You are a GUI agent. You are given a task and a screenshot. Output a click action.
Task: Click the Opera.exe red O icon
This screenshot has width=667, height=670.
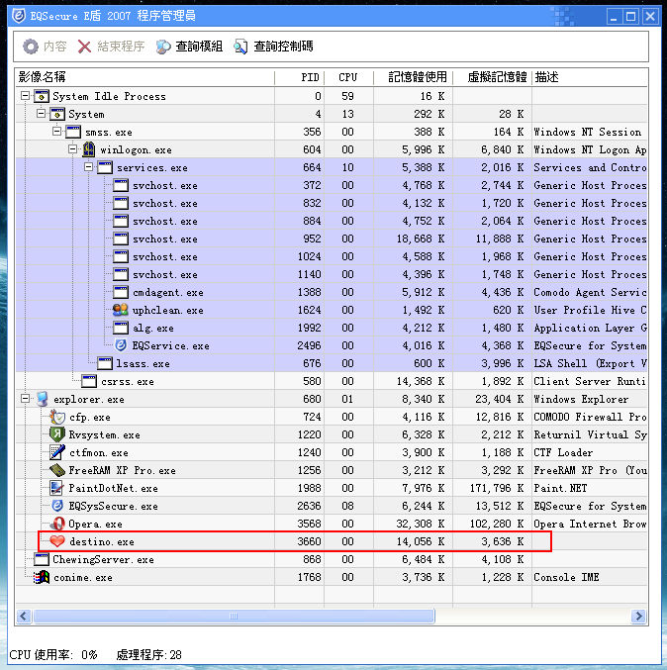(57, 524)
